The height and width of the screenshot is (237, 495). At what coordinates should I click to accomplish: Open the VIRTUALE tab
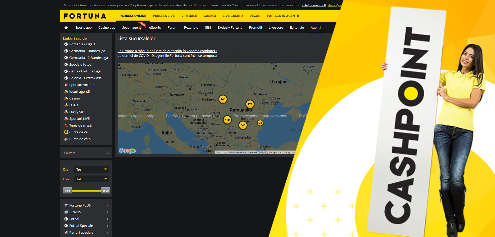189,16
